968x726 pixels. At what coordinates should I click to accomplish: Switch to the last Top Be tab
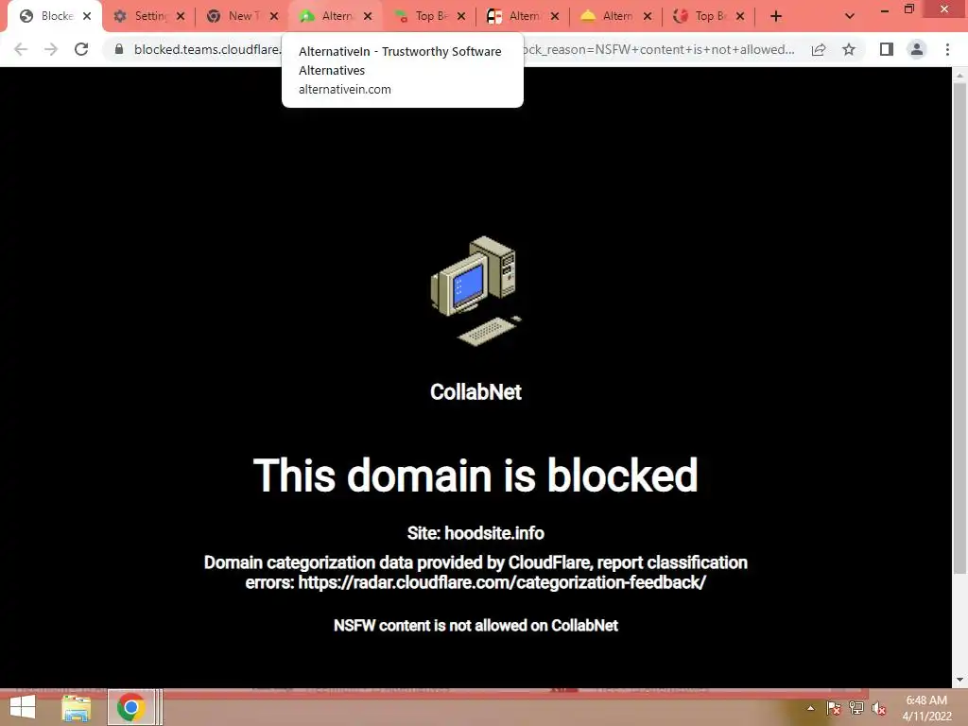click(x=707, y=16)
